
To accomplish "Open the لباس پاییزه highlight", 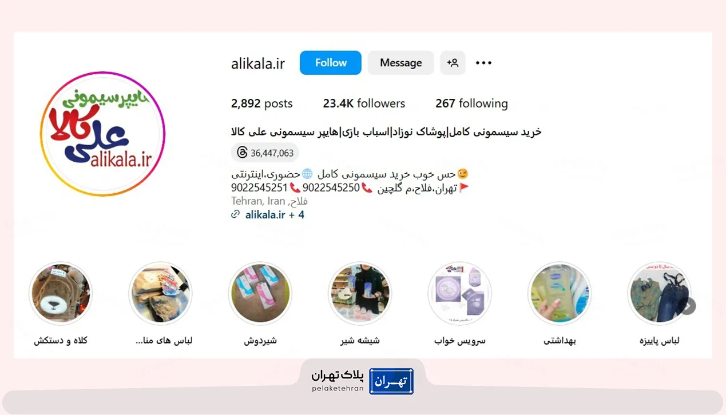I will [659, 294].
